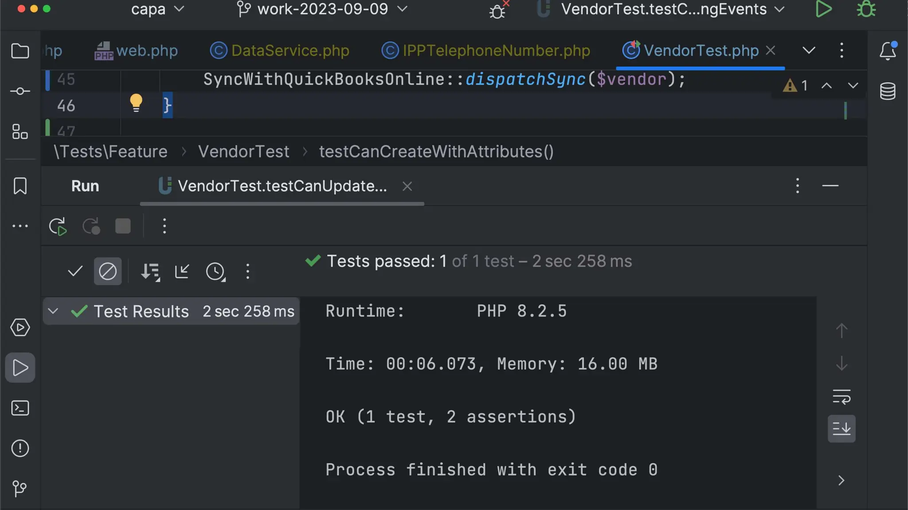Click VendorTest in the breadcrumb bar
This screenshot has height=510, width=908.
click(x=243, y=152)
